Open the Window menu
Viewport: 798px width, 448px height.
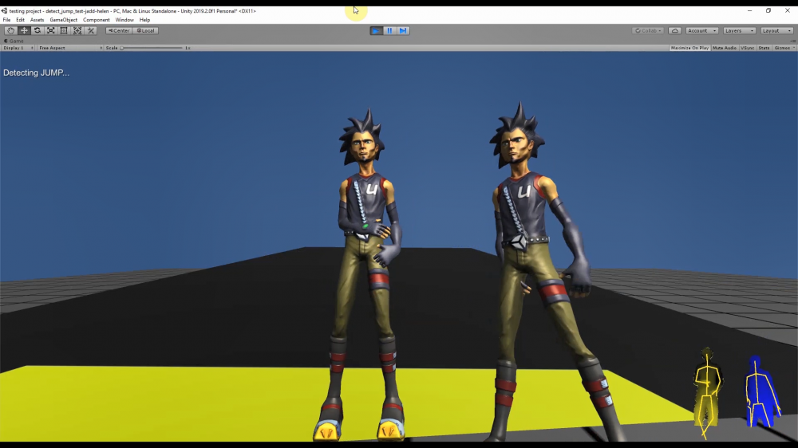(x=124, y=20)
